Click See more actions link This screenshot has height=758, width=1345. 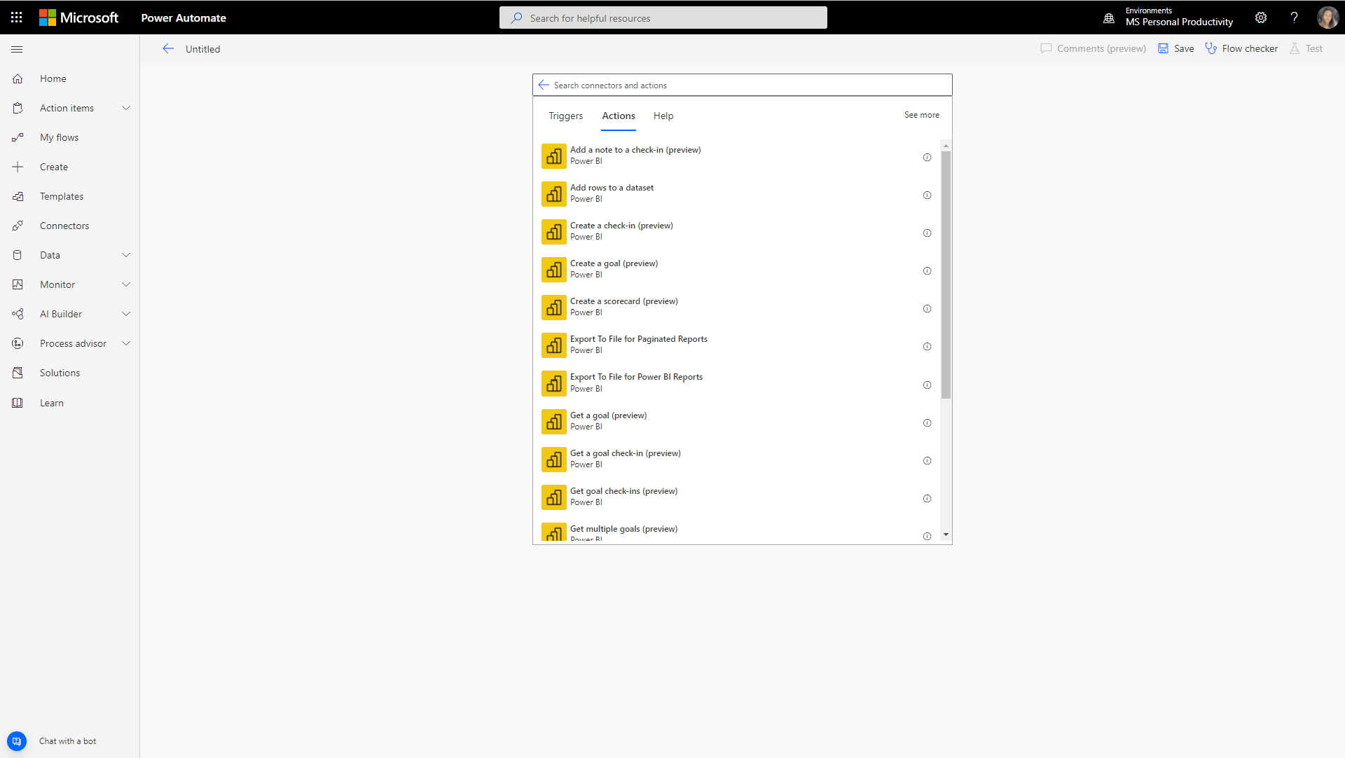coord(922,114)
